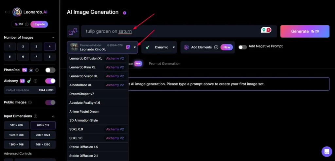The width and height of the screenshot is (335, 161).
Task: Click the random prompt dice icon
Action: point(73,31)
